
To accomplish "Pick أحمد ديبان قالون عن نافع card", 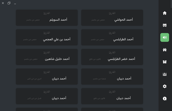I will pyautogui.click(x=112, y=96).
